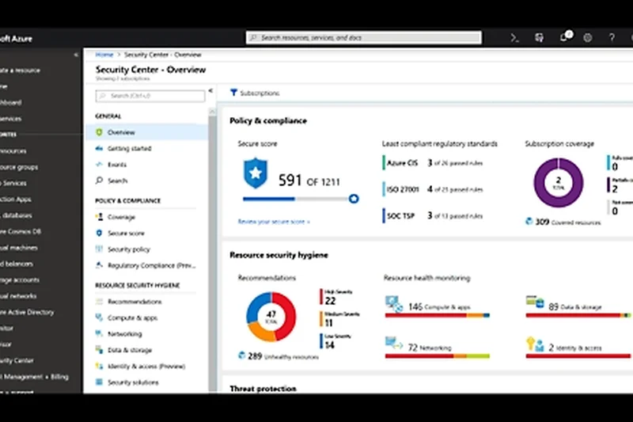The image size is (633, 422).
Task: Click the Data & storage menu icon
Action: 100,350
